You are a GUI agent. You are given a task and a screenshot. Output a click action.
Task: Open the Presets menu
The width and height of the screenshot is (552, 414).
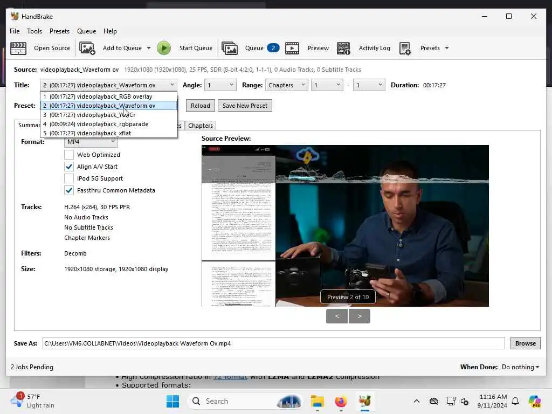pyautogui.click(x=59, y=31)
